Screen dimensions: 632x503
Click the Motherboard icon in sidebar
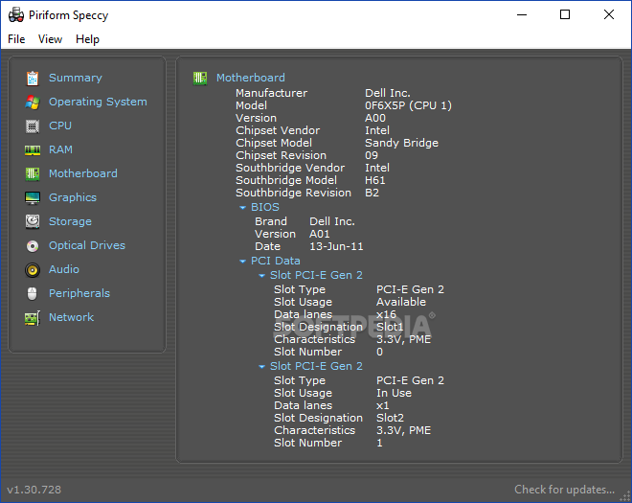33,173
